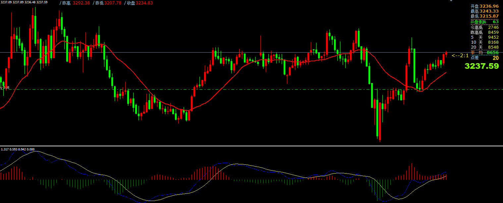Select the 20 天 8548 range row
Image resolution: width=503 pixels, height=203 pixels.
pos(484,47)
